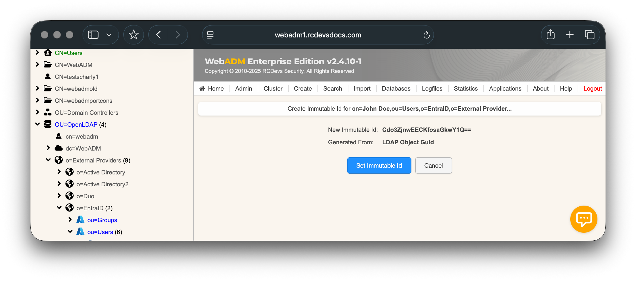Open the browser tab overview icon
The width and height of the screenshot is (636, 281).
(x=590, y=35)
